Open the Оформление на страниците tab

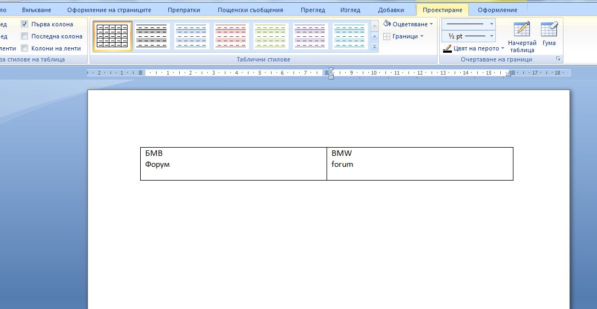pyautogui.click(x=109, y=10)
